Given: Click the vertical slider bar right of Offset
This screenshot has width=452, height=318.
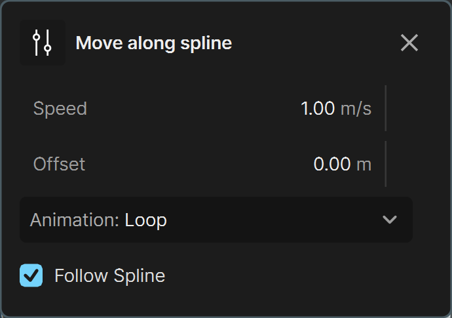Looking at the screenshot, I should 386,164.
